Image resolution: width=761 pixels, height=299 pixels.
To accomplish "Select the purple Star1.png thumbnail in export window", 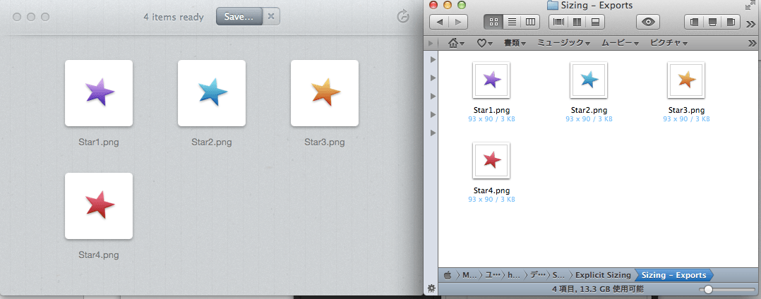I will 99,92.
